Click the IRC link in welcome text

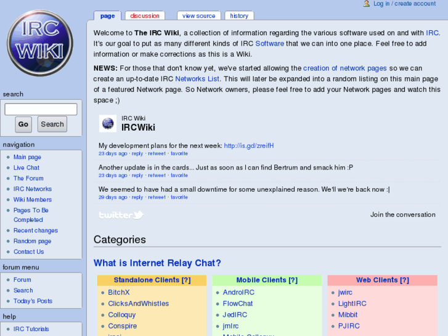tap(432, 33)
